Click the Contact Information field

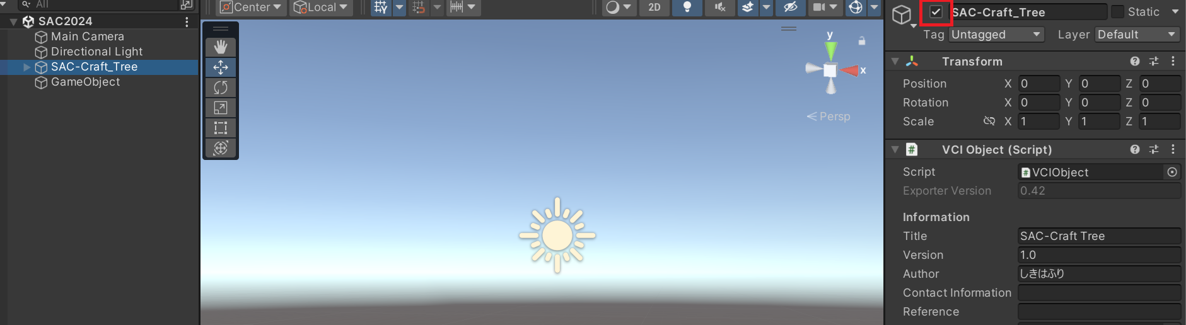click(1099, 293)
